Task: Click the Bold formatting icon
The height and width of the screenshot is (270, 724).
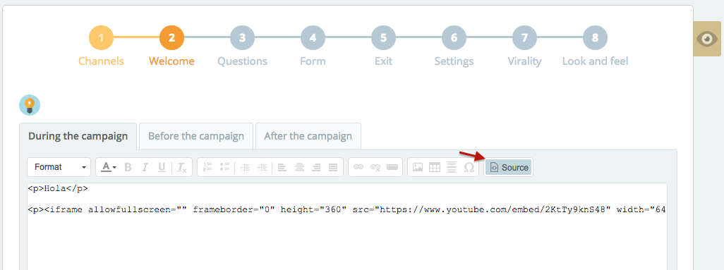Action: point(128,168)
